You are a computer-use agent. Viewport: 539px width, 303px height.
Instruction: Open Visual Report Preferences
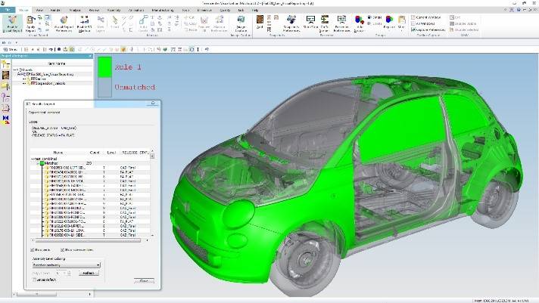(64, 23)
